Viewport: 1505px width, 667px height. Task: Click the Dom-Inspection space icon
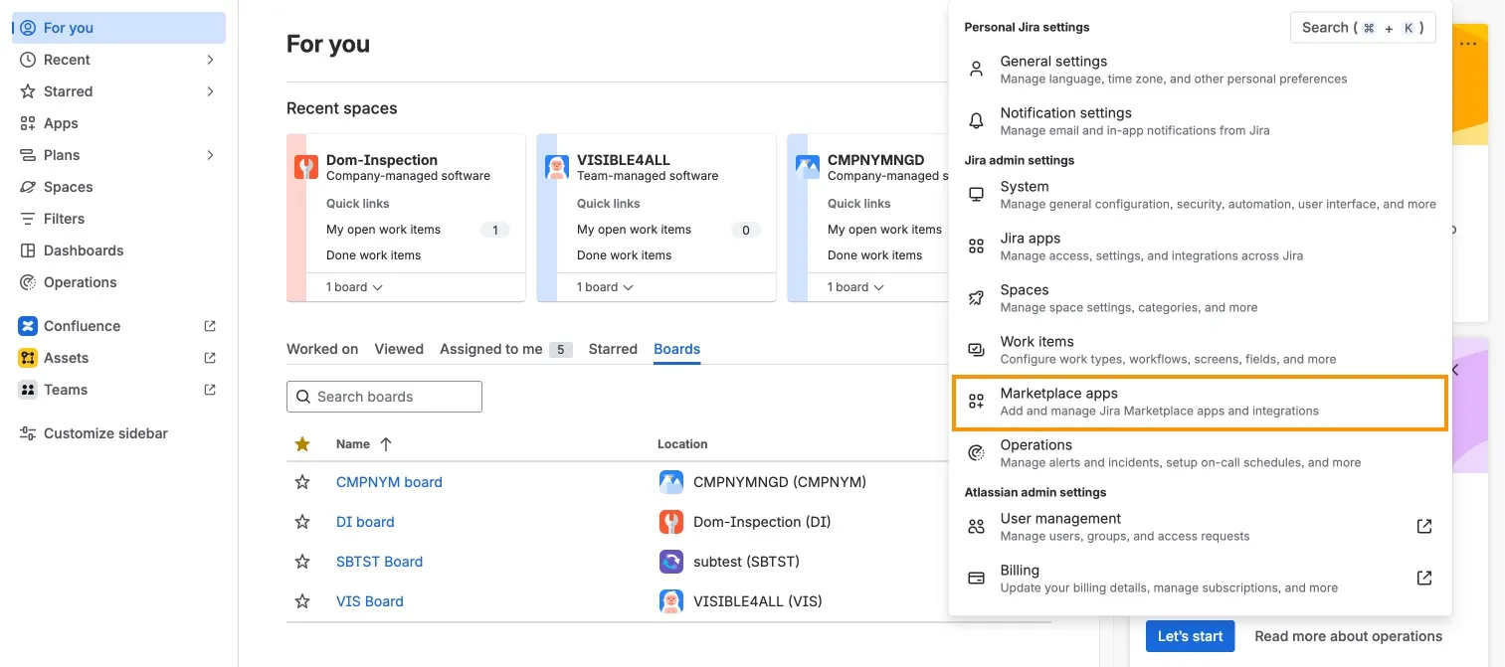coord(306,167)
